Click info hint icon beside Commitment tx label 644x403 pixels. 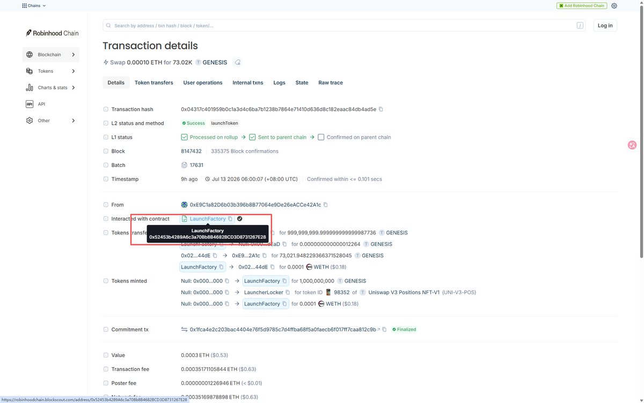[x=106, y=330]
